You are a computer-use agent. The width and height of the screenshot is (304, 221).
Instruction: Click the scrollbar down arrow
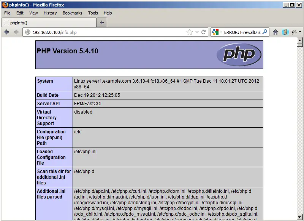299,218
